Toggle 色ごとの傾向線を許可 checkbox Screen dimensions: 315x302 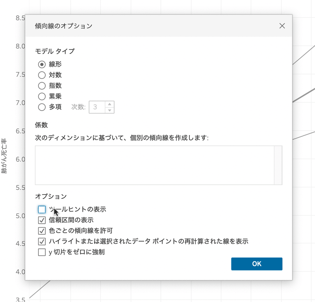pos(42,231)
